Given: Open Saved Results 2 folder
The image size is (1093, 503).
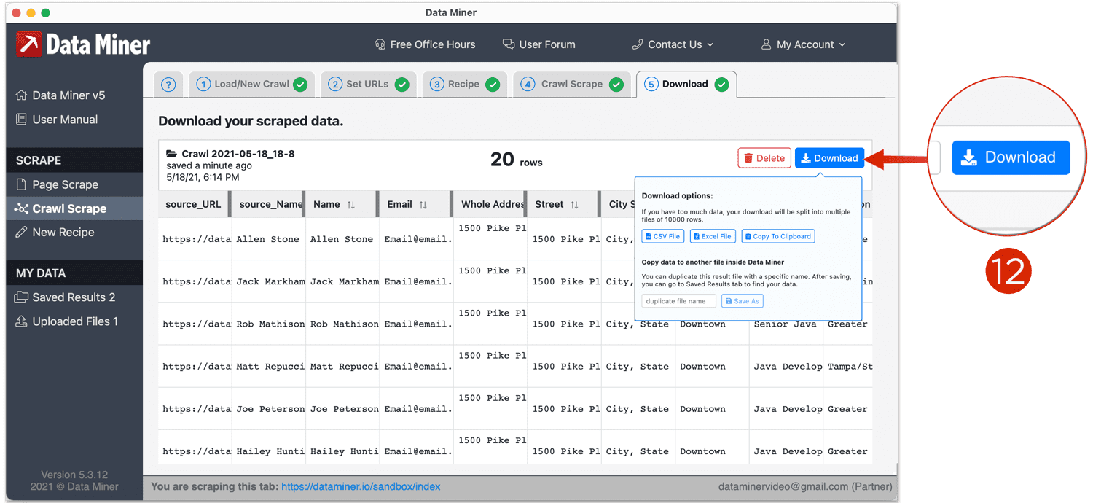Looking at the screenshot, I should (x=73, y=297).
